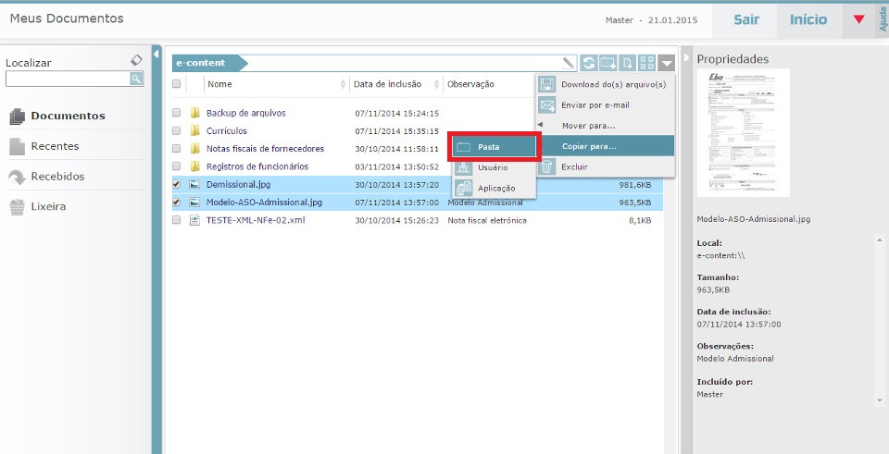Click the refresh icon in the file toolbar

[x=589, y=63]
